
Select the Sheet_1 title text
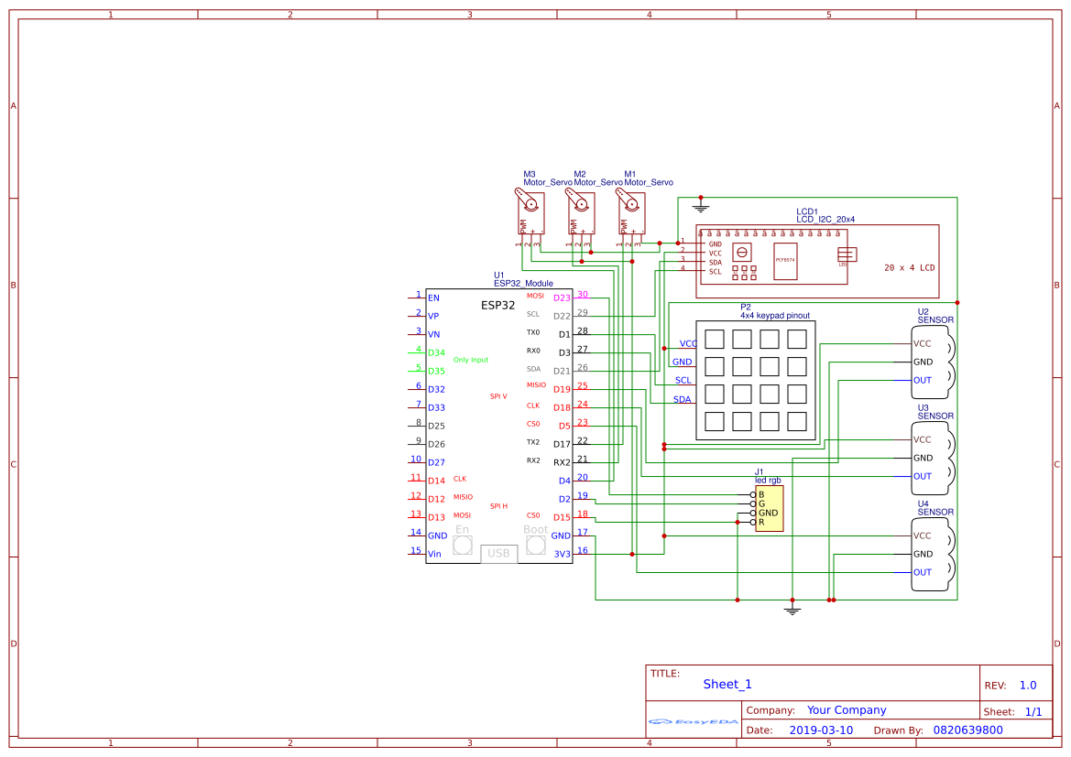point(727,684)
